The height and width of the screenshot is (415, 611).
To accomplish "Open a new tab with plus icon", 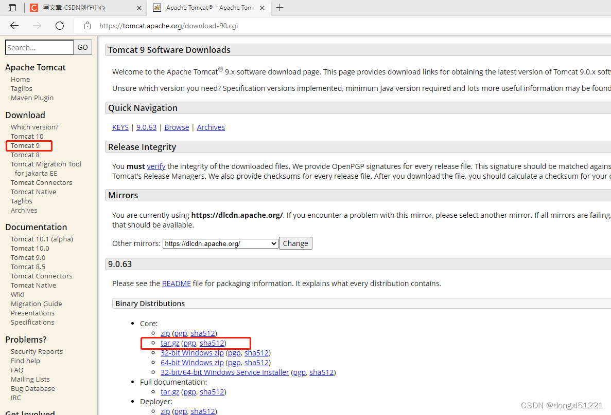I will tap(280, 7).
